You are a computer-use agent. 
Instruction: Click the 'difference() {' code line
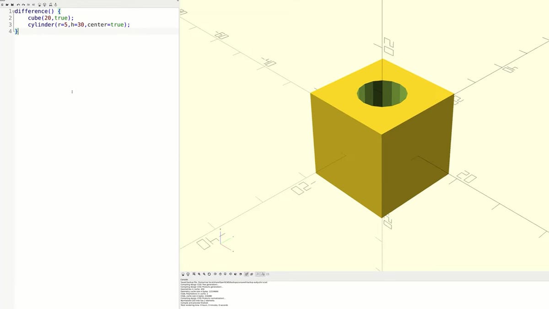(x=38, y=11)
